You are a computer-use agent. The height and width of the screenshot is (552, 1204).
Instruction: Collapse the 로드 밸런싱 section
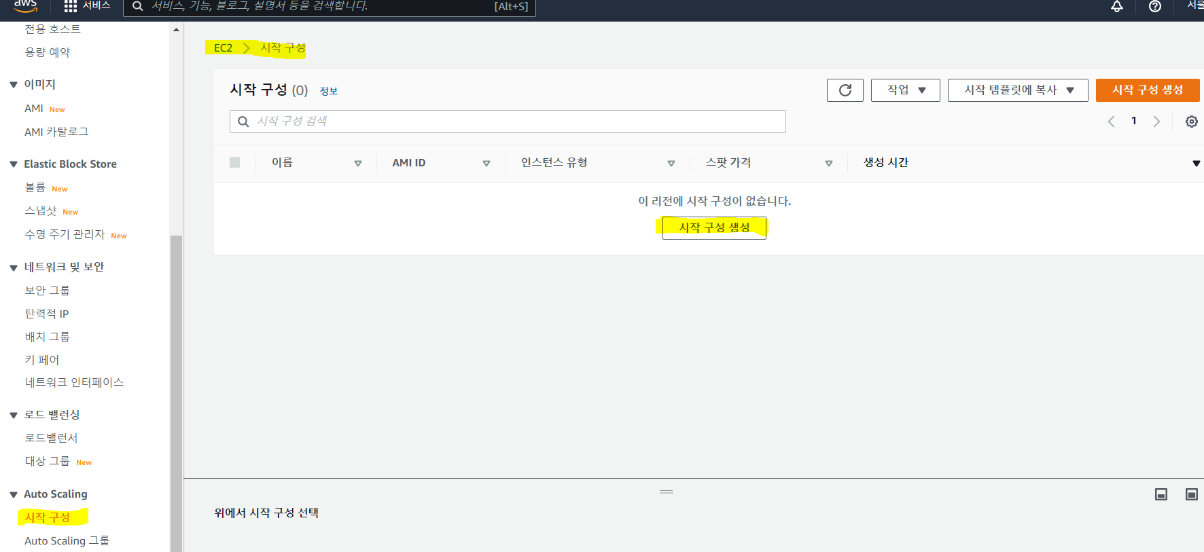click(x=13, y=415)
